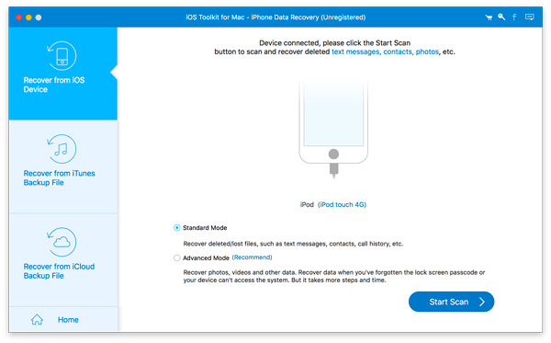Screen dimensions: 551x343
Task: Open the register key icon
Action: [x=501, y=17]
